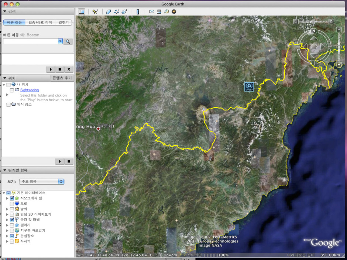Toggle 내 위치 checkbox
Image resolution: width=347 pixels, height=260 pixels.
coord(8,85)
